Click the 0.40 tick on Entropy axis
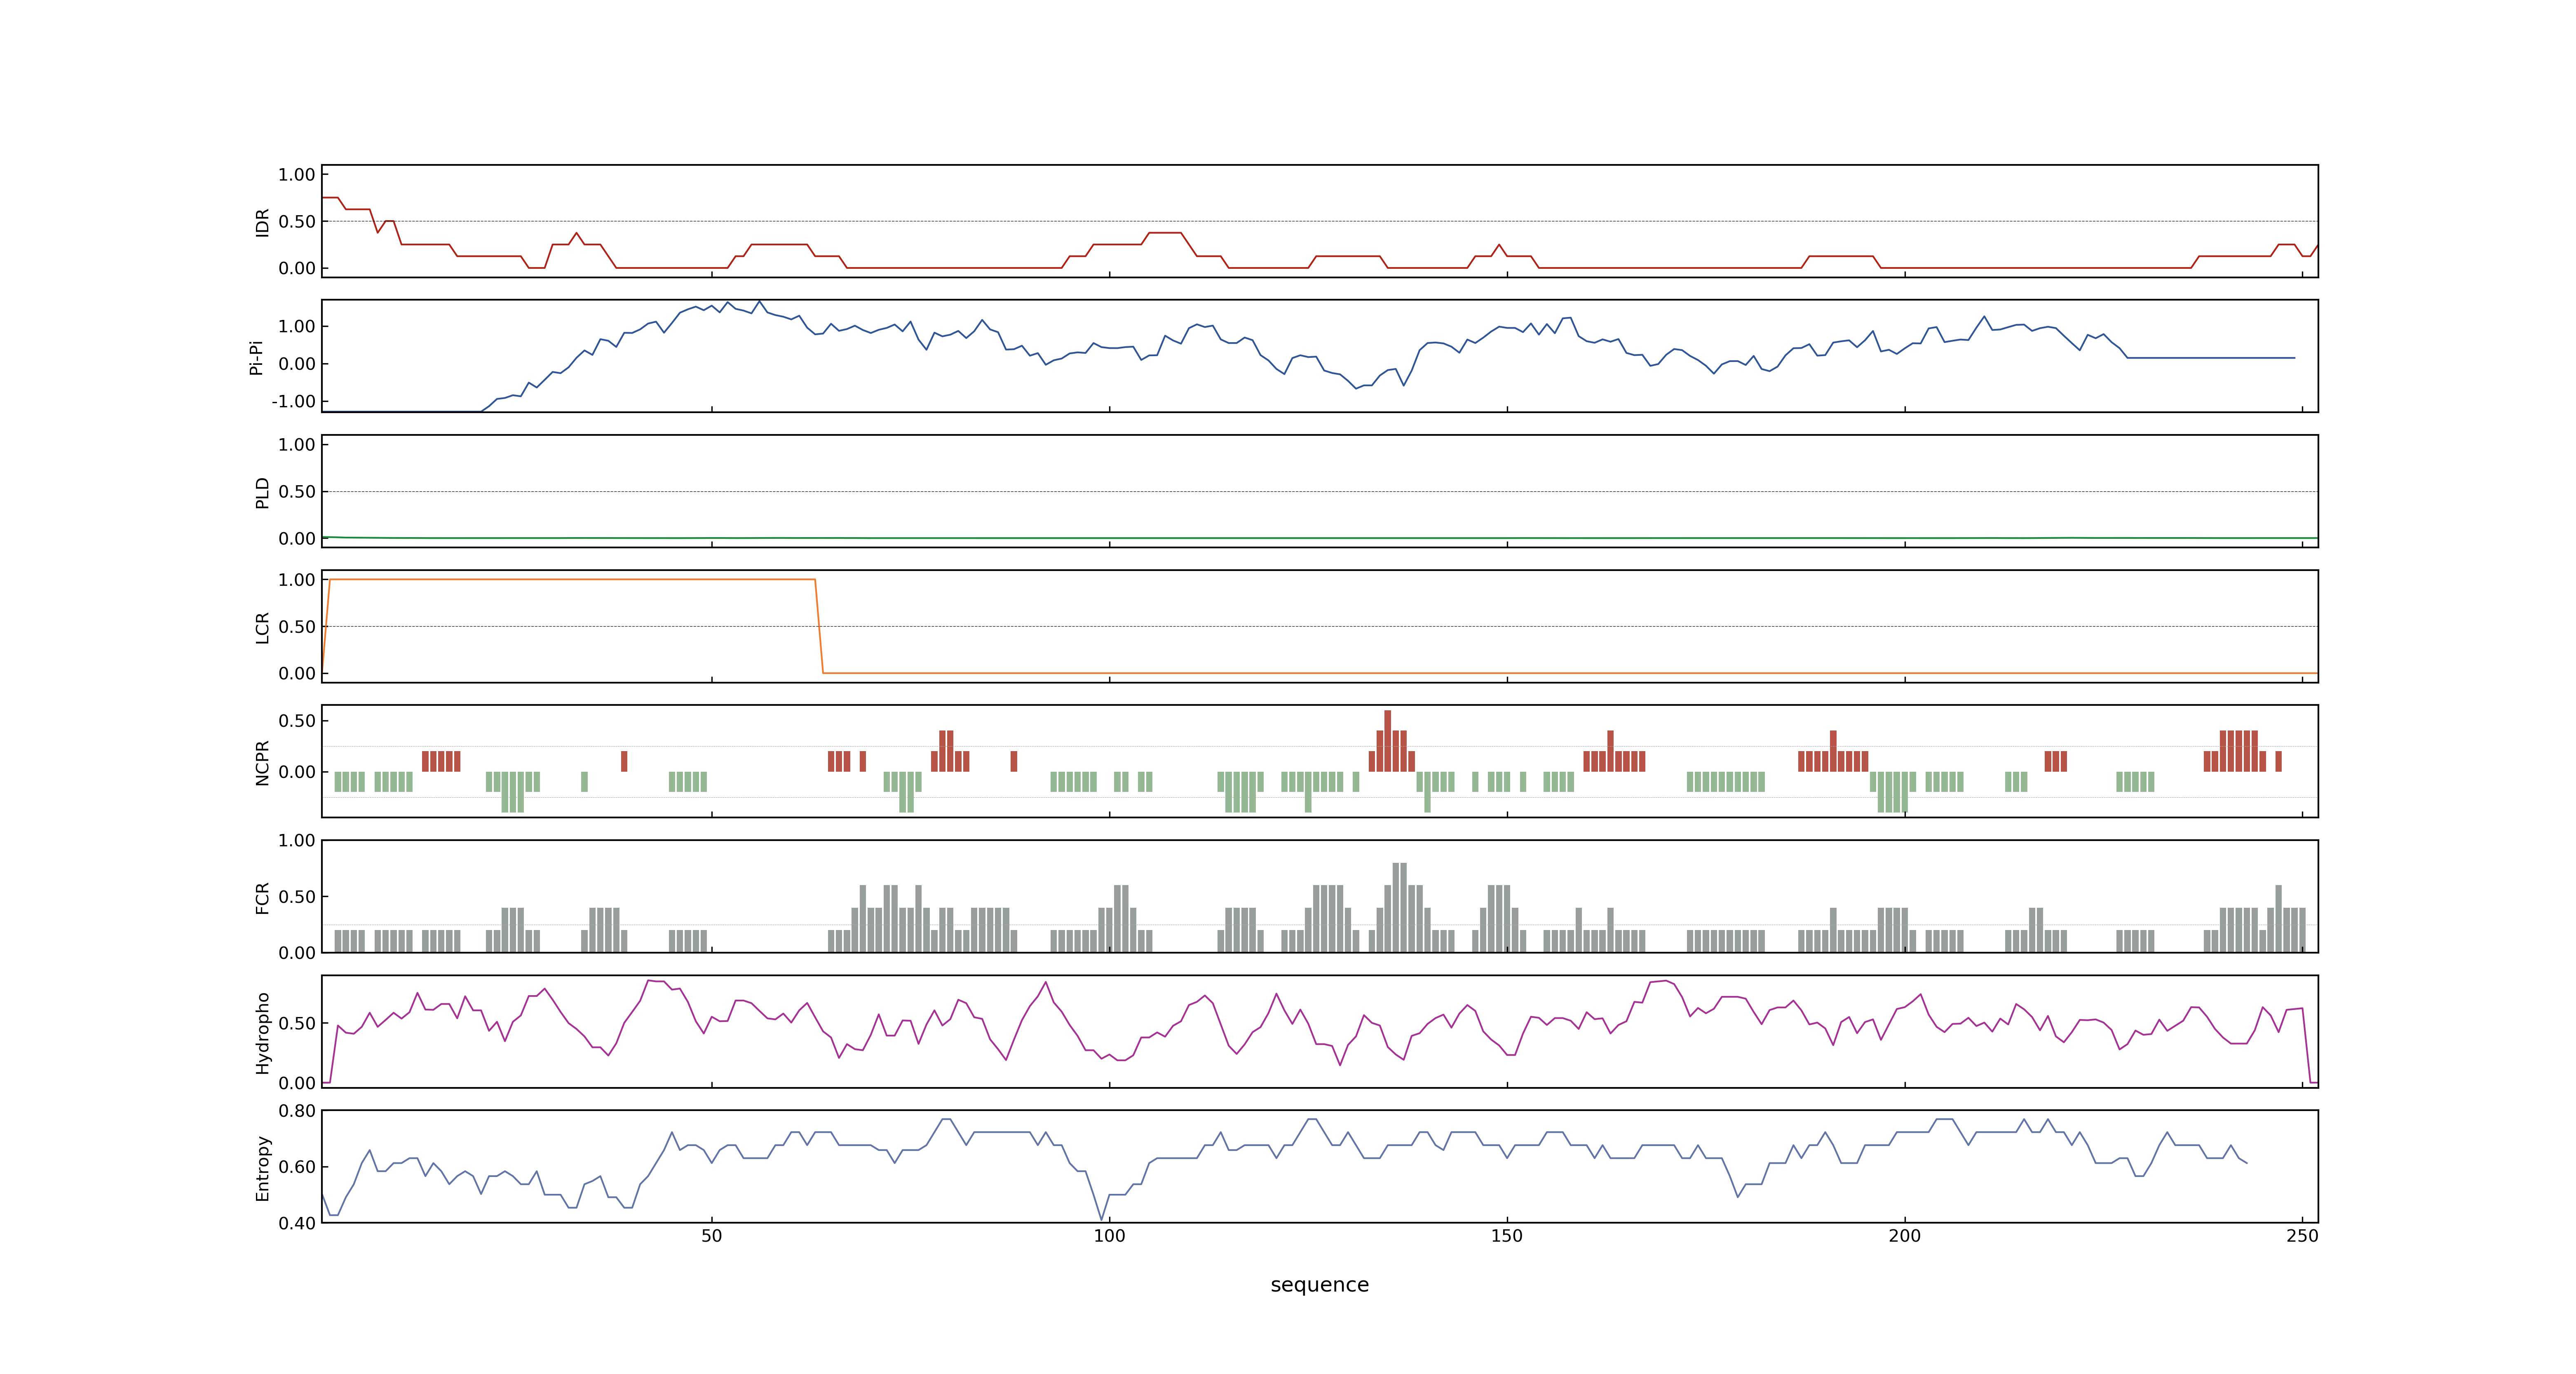This screenshot has width=2576, height=1374. coord(297,1223)
